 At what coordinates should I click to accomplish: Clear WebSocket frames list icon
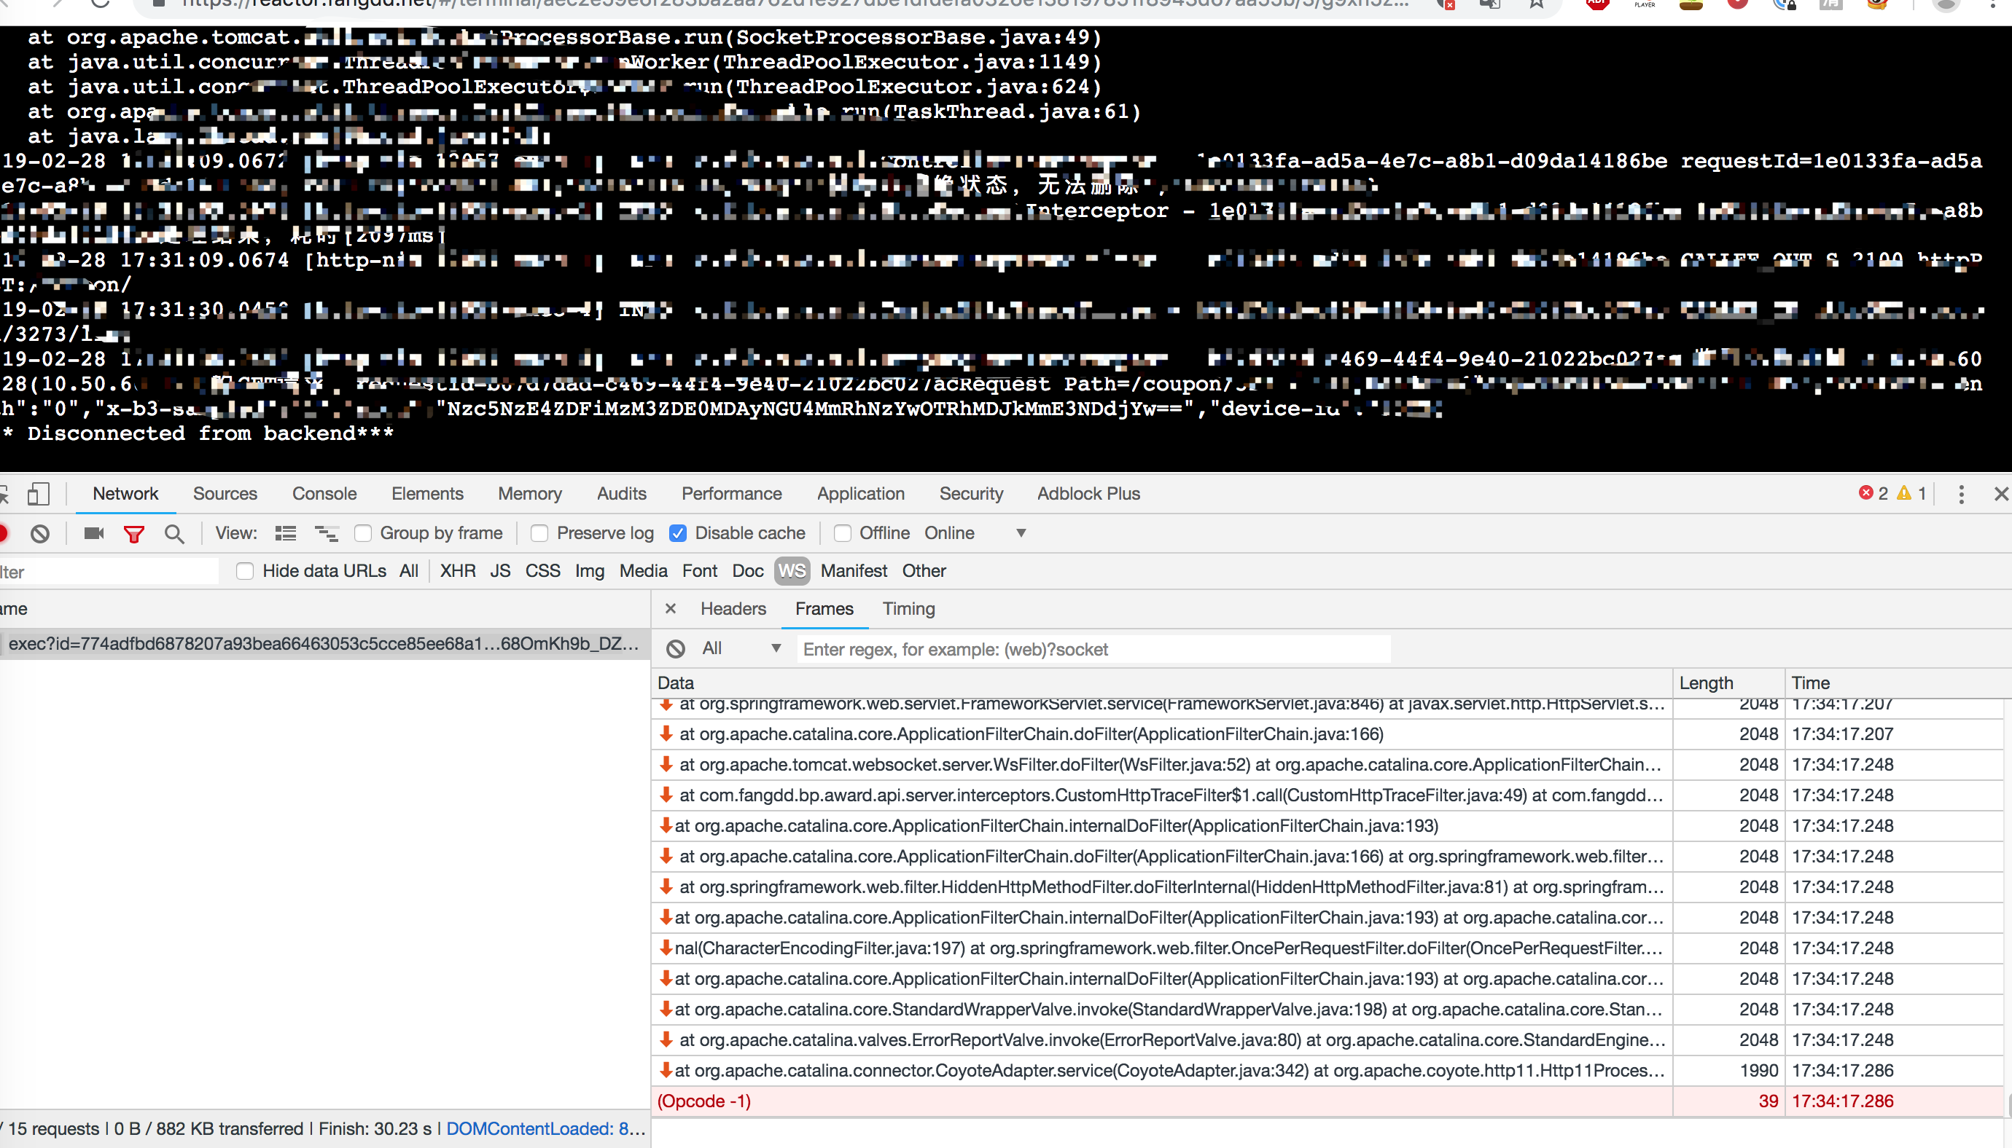[675, 649]
